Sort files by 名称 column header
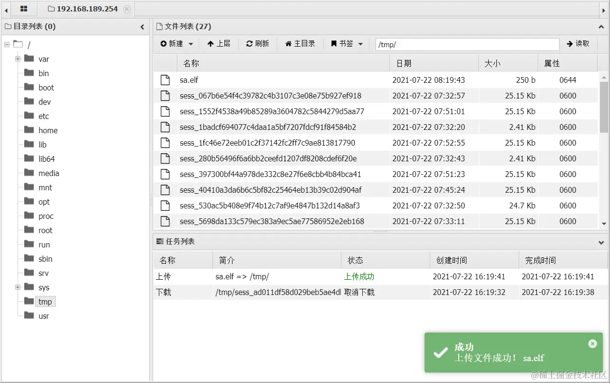The image size is (610, 383). [x=283, y=63]
